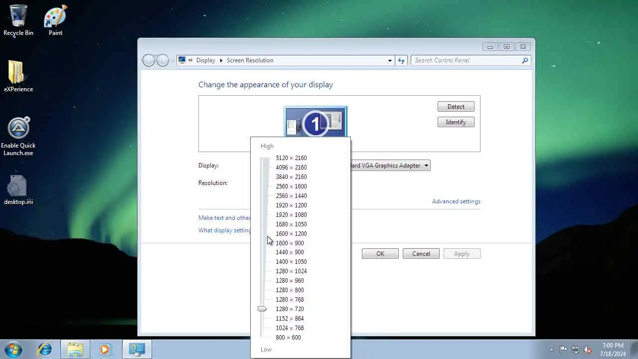Click the Identify button
The width and height of the screenshot is (638, 359).
(456, 122)
